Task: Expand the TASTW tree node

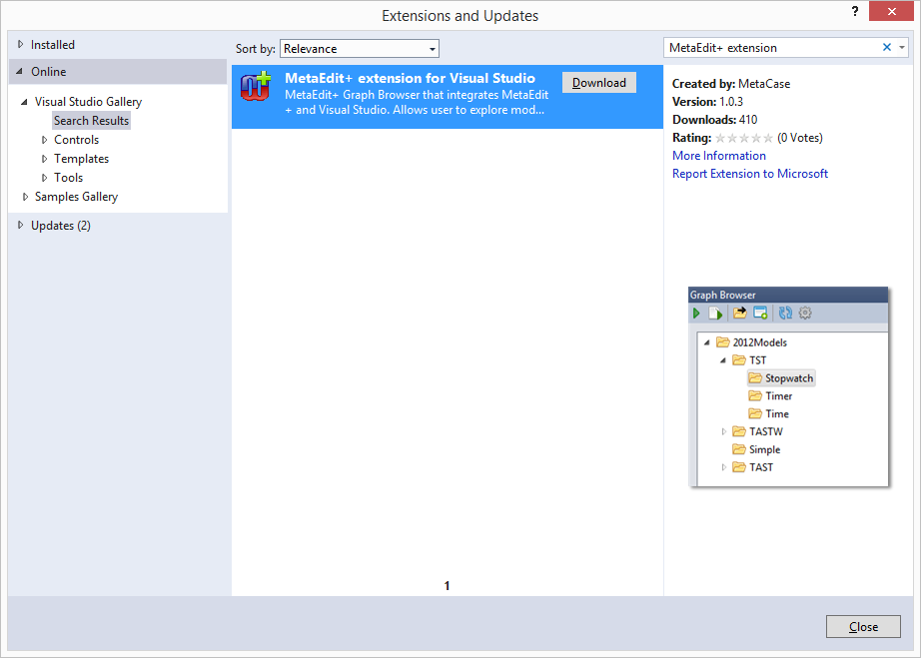Action: coord(722,430)
